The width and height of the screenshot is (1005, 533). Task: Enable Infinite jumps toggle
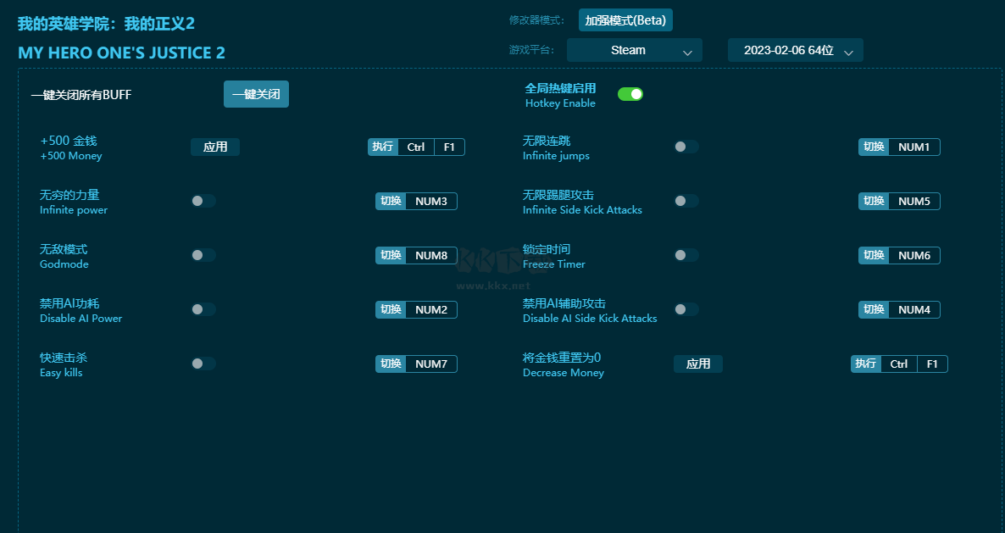click(x=686, y=147)
